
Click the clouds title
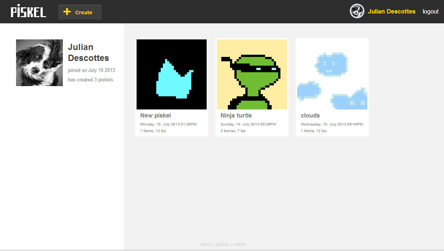tap(310, 115)
